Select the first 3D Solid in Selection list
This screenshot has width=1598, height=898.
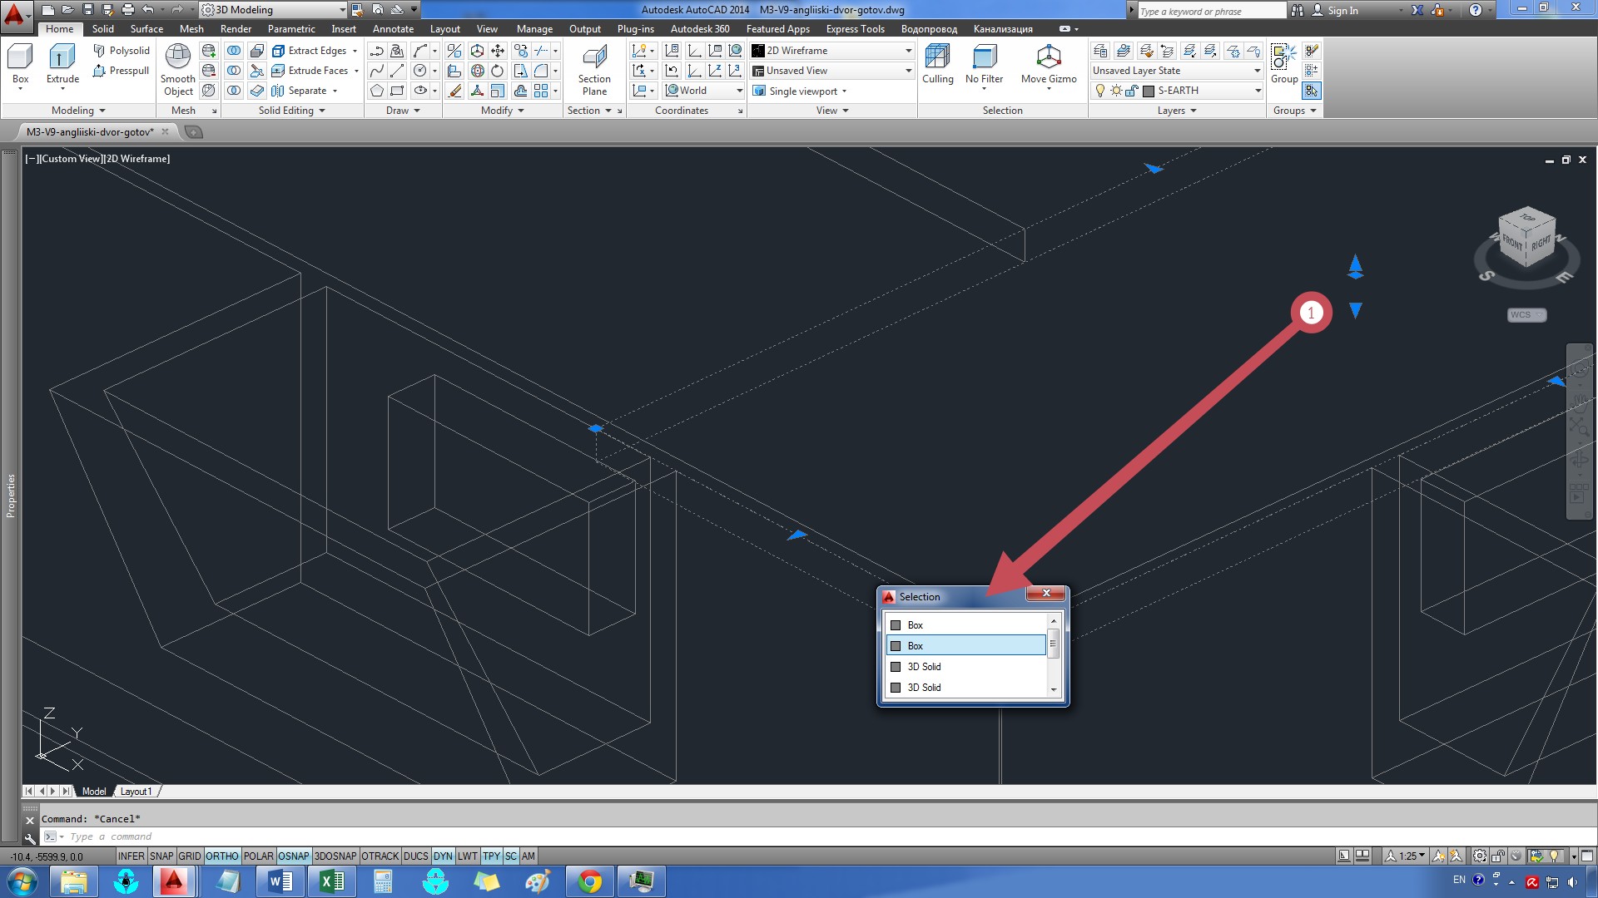[x=965, y=667]
